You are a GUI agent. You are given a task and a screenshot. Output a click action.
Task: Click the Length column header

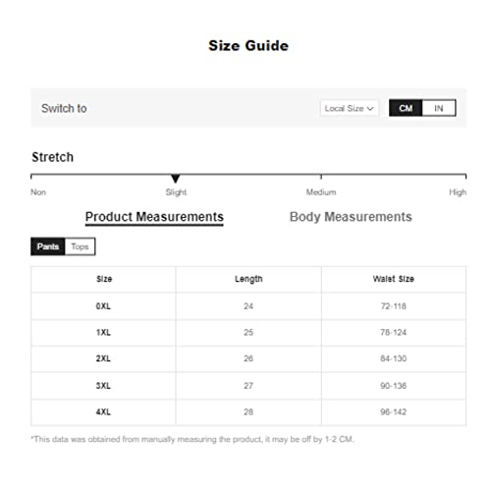click(248, 279)
